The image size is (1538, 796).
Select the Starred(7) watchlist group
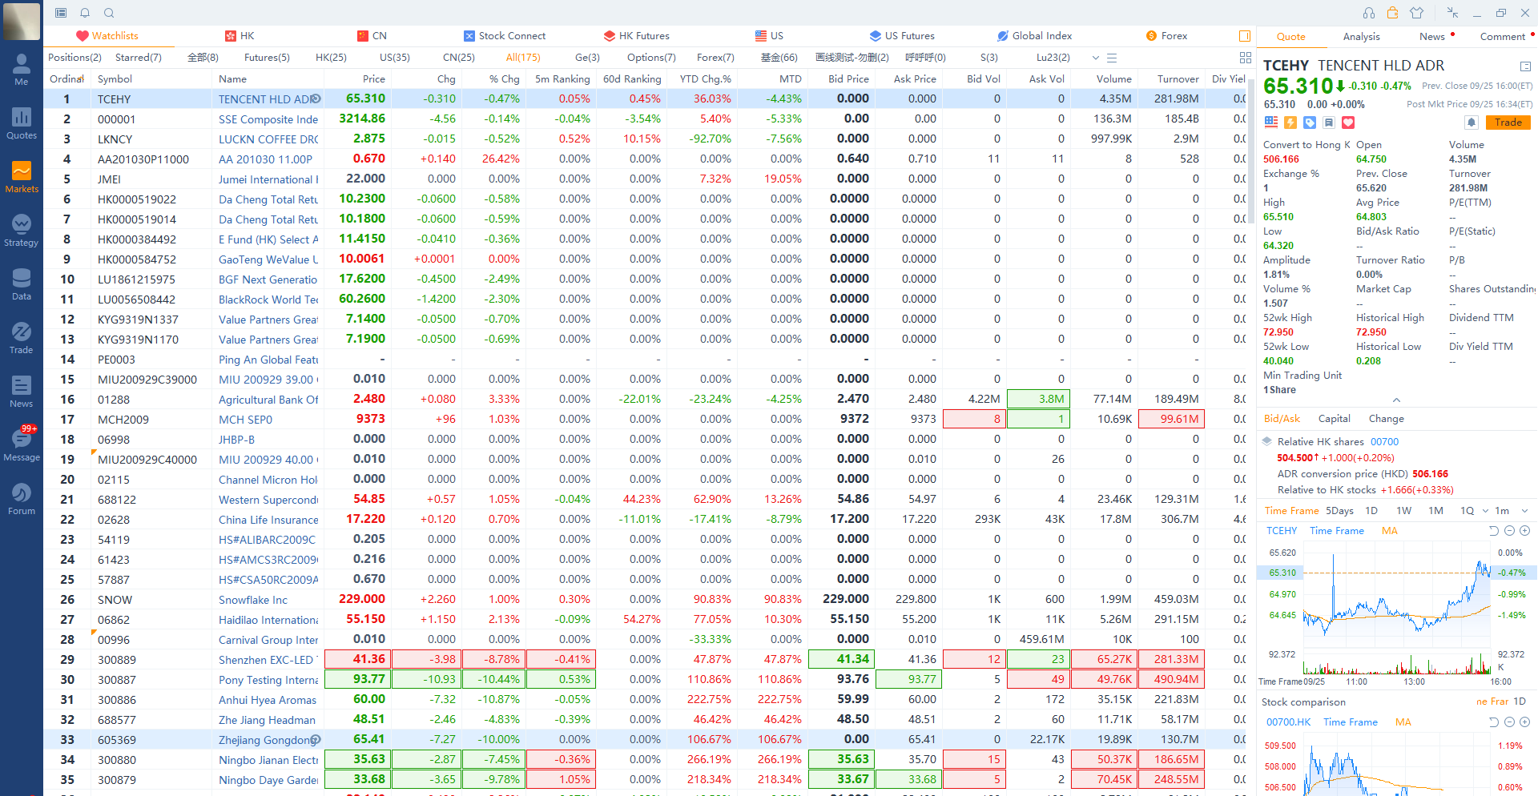coord(139,58)
